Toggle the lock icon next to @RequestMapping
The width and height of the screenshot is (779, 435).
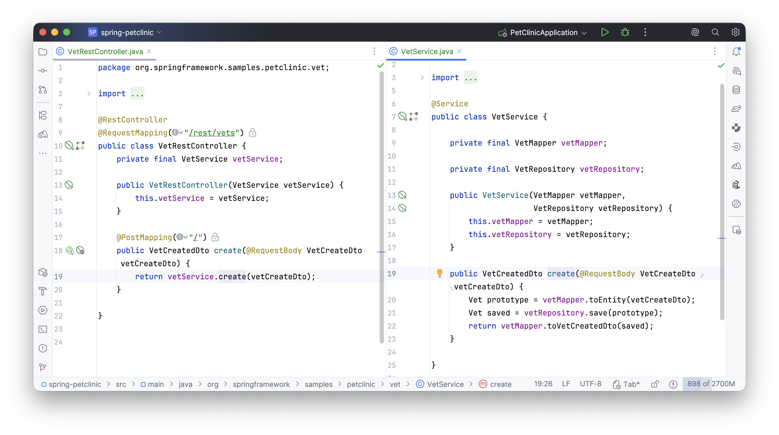[253, 133]
